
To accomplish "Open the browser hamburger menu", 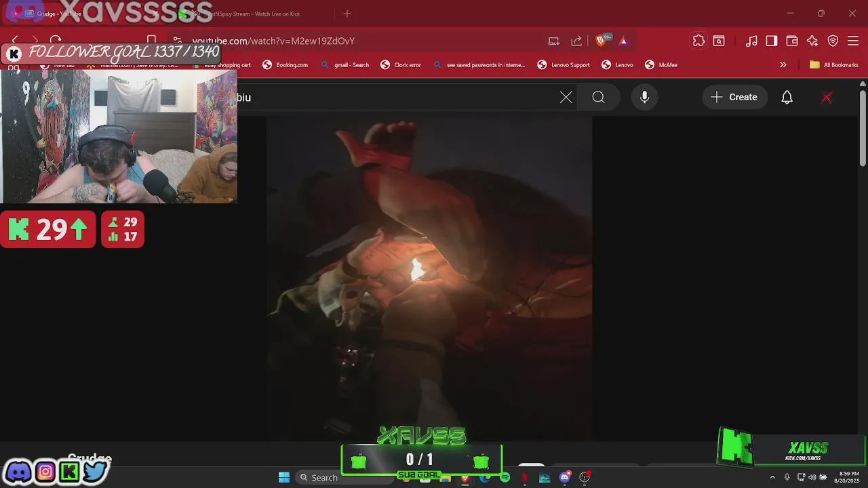I will coord(853,41).
